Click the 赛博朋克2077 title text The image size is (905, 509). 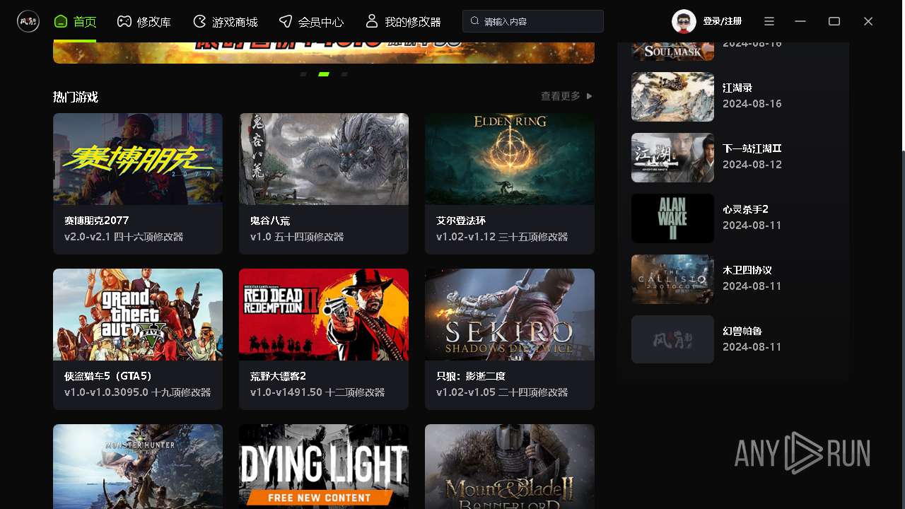point(97,221)
